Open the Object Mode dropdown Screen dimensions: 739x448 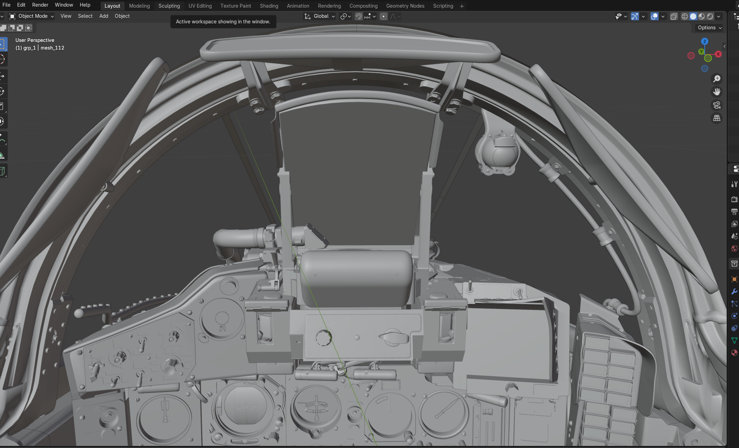click(31, 16)
